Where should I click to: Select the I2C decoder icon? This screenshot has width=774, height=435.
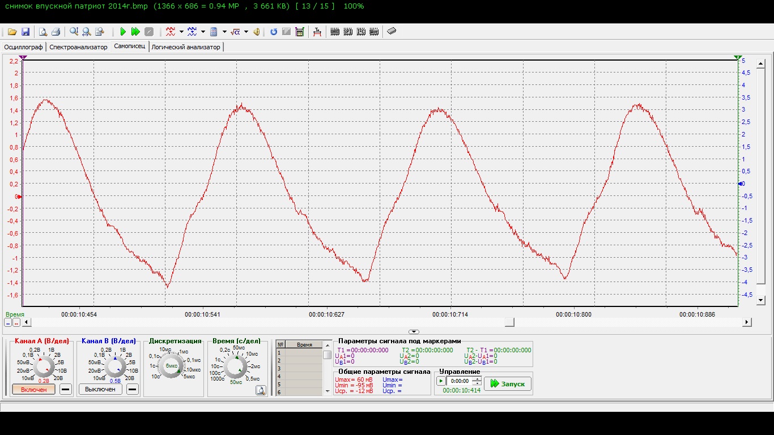tap(361, 32)
